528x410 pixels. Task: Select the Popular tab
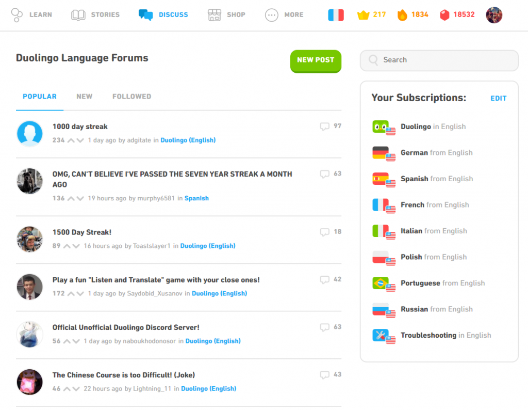[40, 97]
